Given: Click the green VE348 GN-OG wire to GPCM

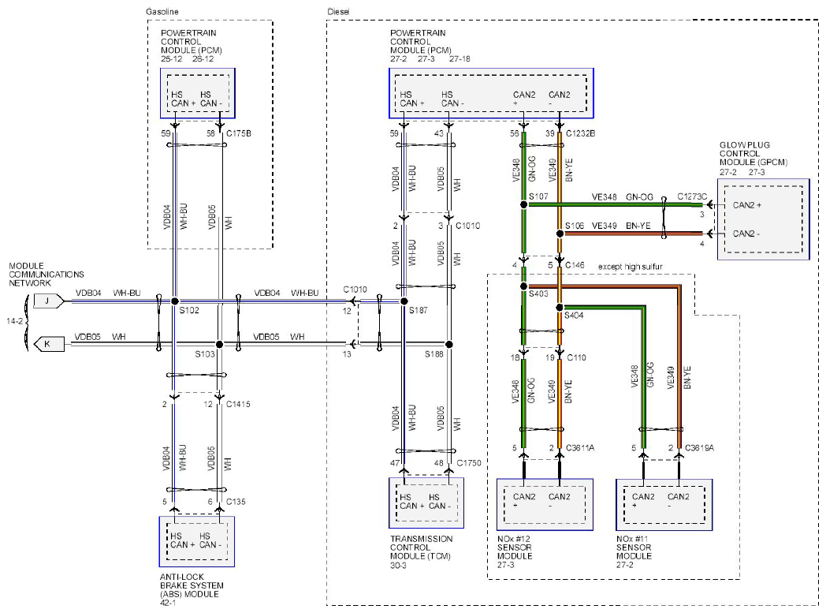Looking at the screenshot, I should coord(614,204).
